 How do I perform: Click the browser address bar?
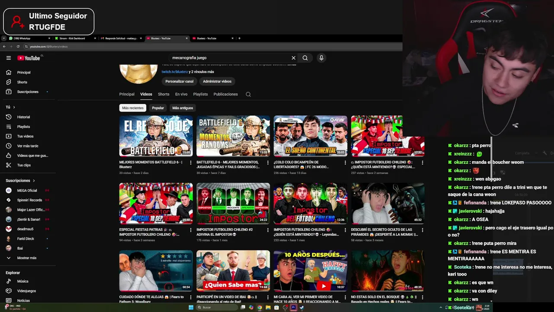[212, 46]
